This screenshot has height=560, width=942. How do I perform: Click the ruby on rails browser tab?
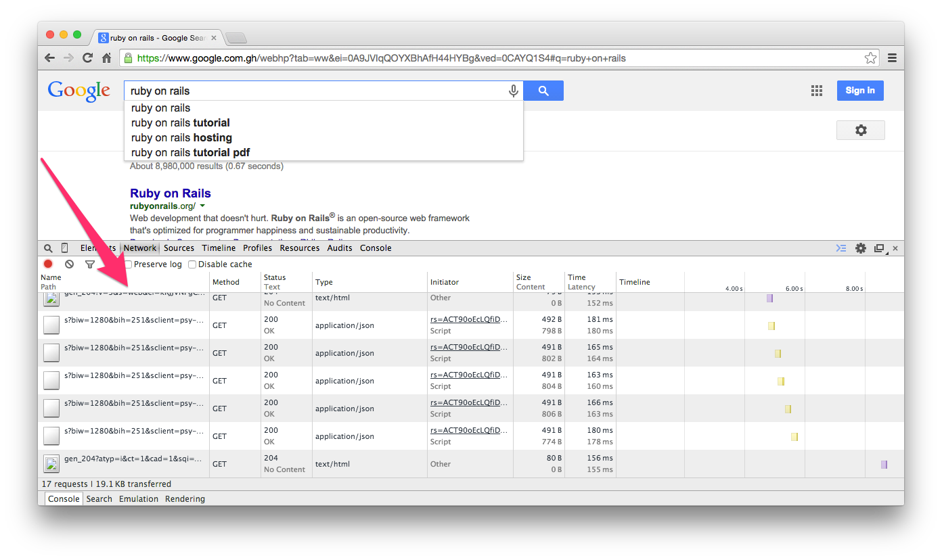156,38
